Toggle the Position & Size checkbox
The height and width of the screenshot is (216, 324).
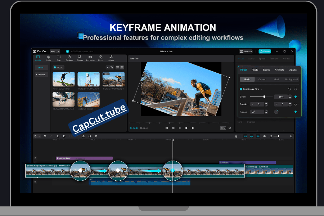[x=241, y=89]
